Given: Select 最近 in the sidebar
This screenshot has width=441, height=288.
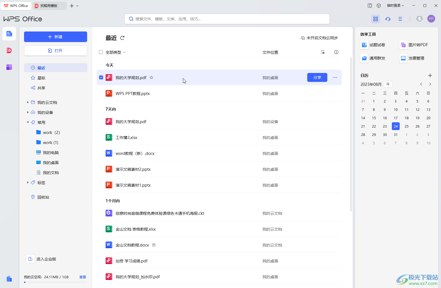Looking at the screenshot, I should (56, 68).
